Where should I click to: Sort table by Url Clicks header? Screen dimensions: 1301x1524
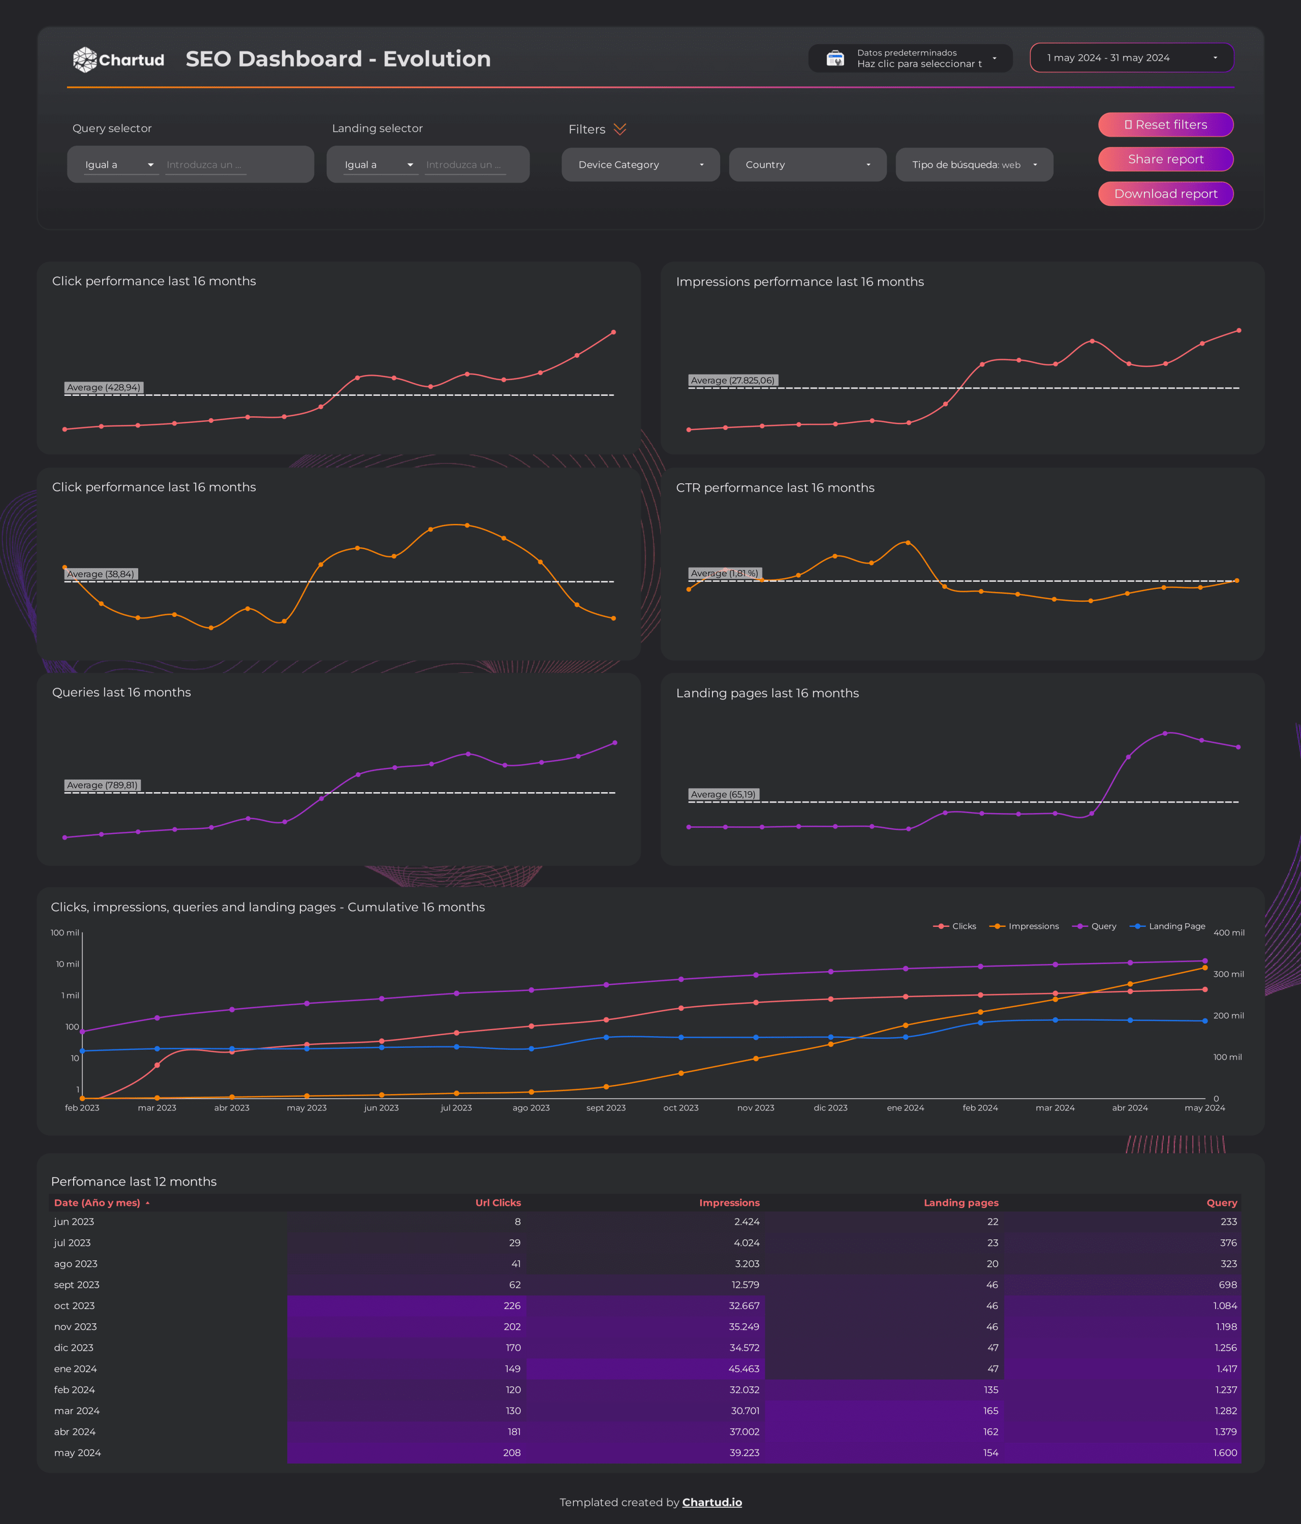coord(498,1203)
